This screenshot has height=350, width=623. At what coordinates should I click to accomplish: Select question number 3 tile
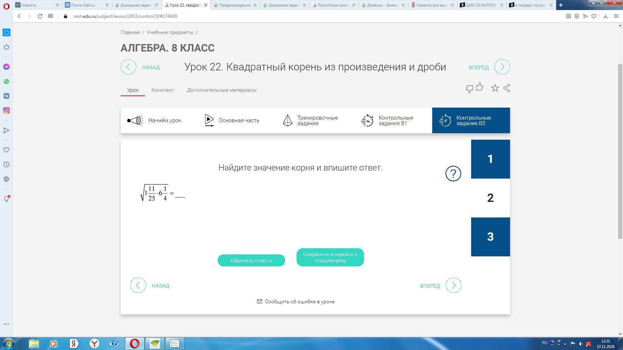click(490, 237)
